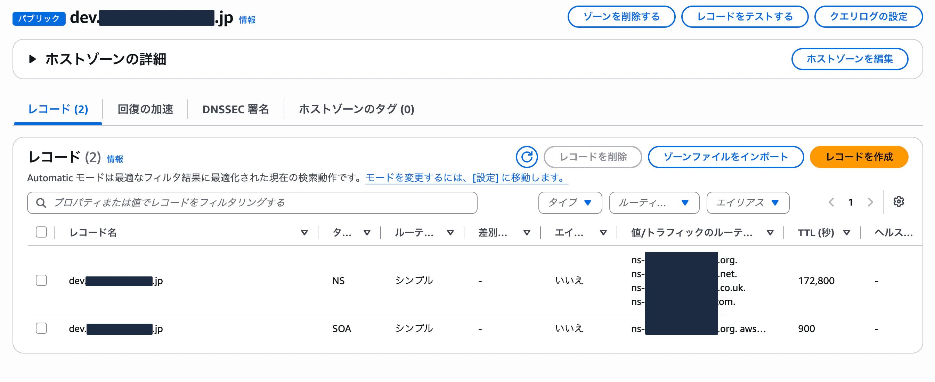Switch to 回復の加速 tab
The image size is (935, 382).
[145, 109]
